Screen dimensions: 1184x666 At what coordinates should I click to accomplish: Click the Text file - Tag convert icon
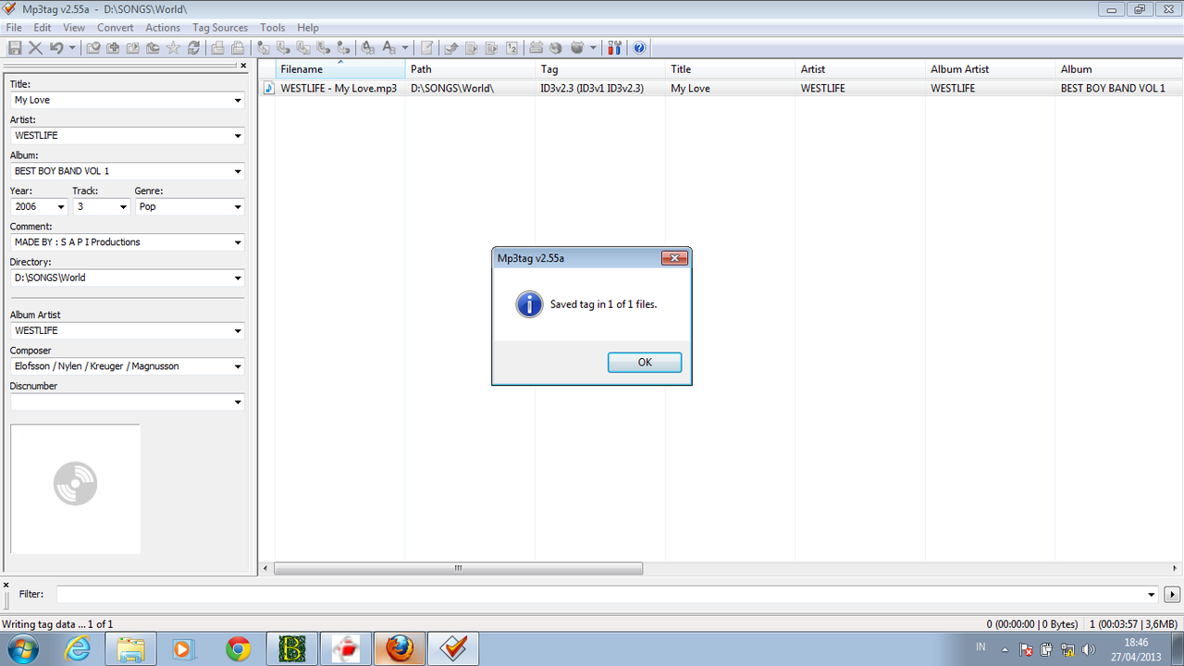(x=323, y=47)
